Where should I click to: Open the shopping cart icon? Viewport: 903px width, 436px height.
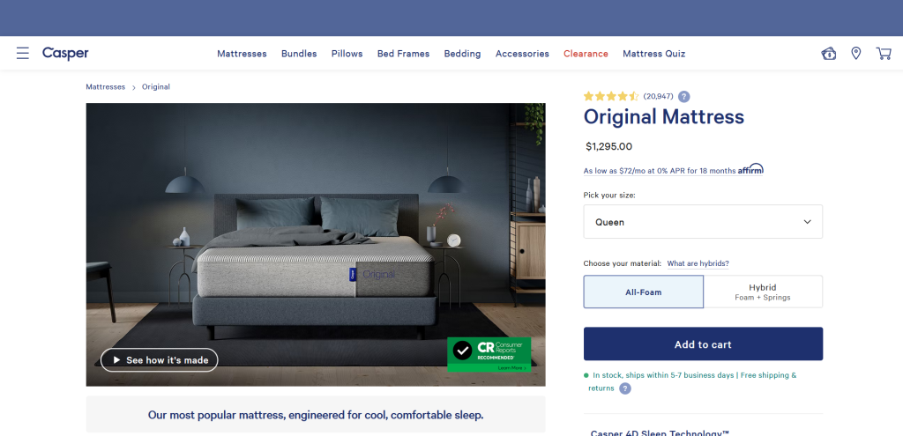coord(884,54)
